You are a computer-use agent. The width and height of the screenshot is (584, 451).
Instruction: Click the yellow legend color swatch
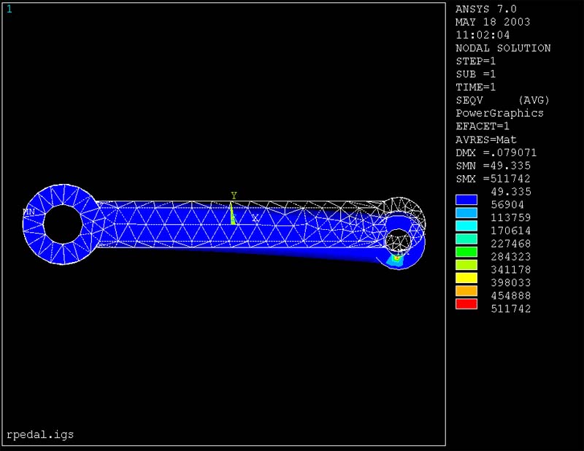pyautogui.click(x=466, y=278)
